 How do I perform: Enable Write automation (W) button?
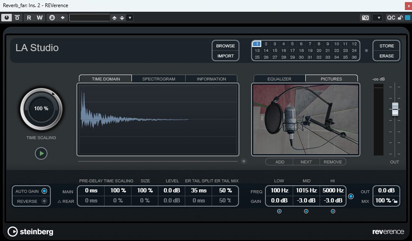point(39,18)
